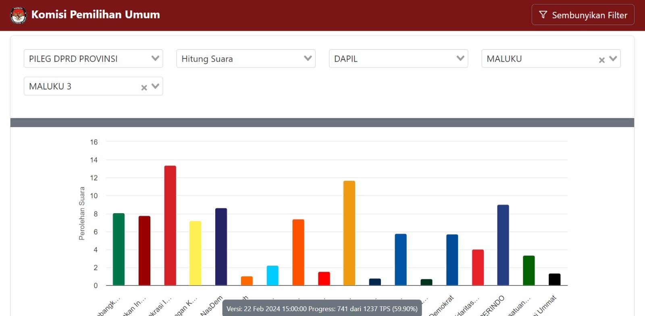Clear the MALUKU 3 selection
This screenshot has height=316, width=645.
pyautogui.click(x=144, y=87)
